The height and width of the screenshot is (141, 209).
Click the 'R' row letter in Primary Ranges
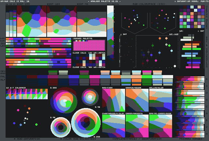[207, 79]
